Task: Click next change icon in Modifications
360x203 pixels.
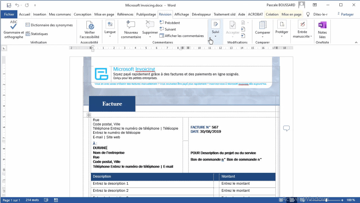Action: [x=243, y=36]
